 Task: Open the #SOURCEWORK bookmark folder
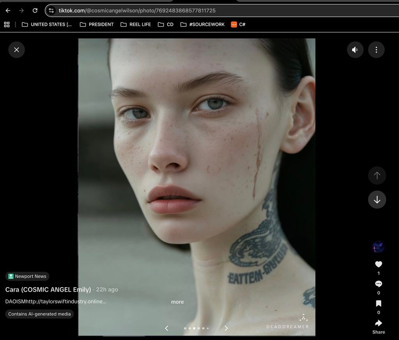point(203,25)
